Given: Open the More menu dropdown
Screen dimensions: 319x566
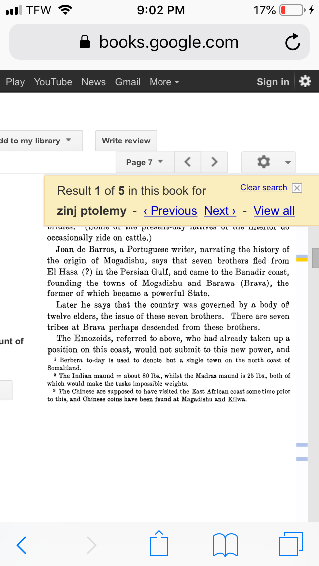Looking at the screenshot, I should point(164,82).
